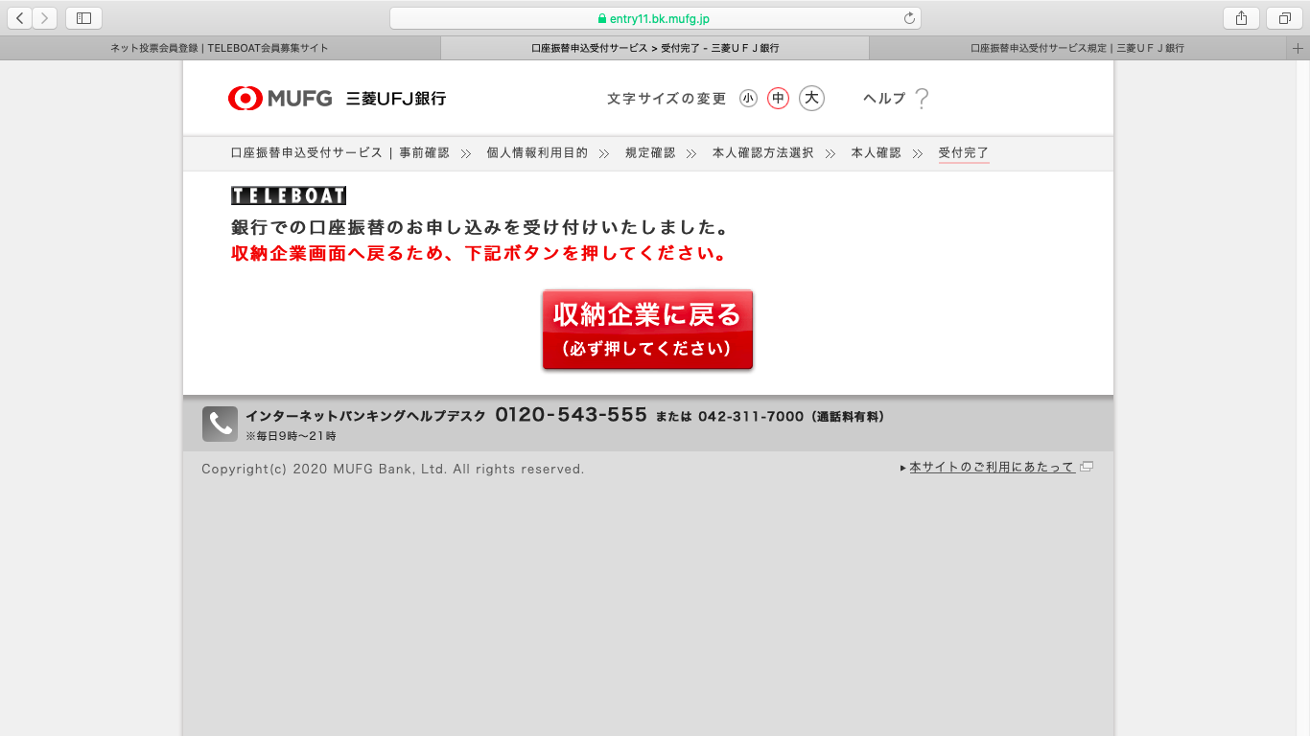Screen dimensions: 1310x736
Task: Set text size to medium (中)
Action: point(778,98)
